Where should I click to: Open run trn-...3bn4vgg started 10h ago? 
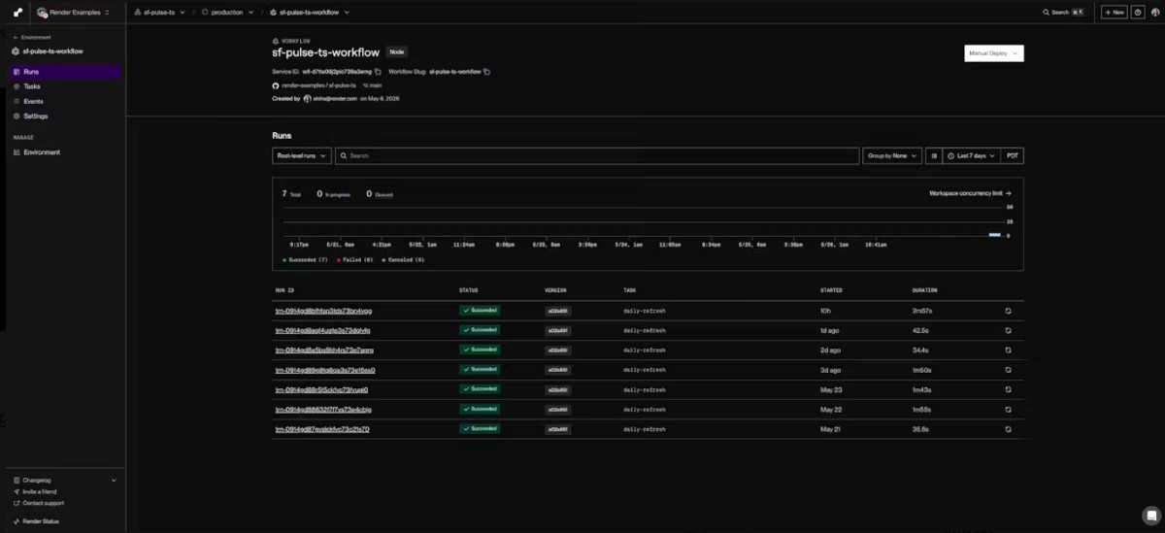[323, 311]
